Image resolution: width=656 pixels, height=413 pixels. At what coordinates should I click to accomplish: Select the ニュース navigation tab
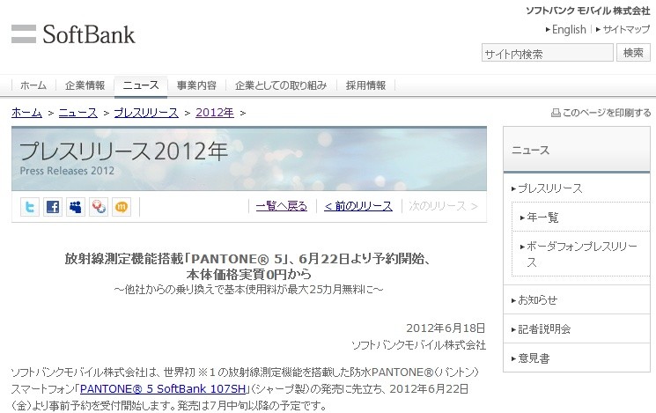141,85
